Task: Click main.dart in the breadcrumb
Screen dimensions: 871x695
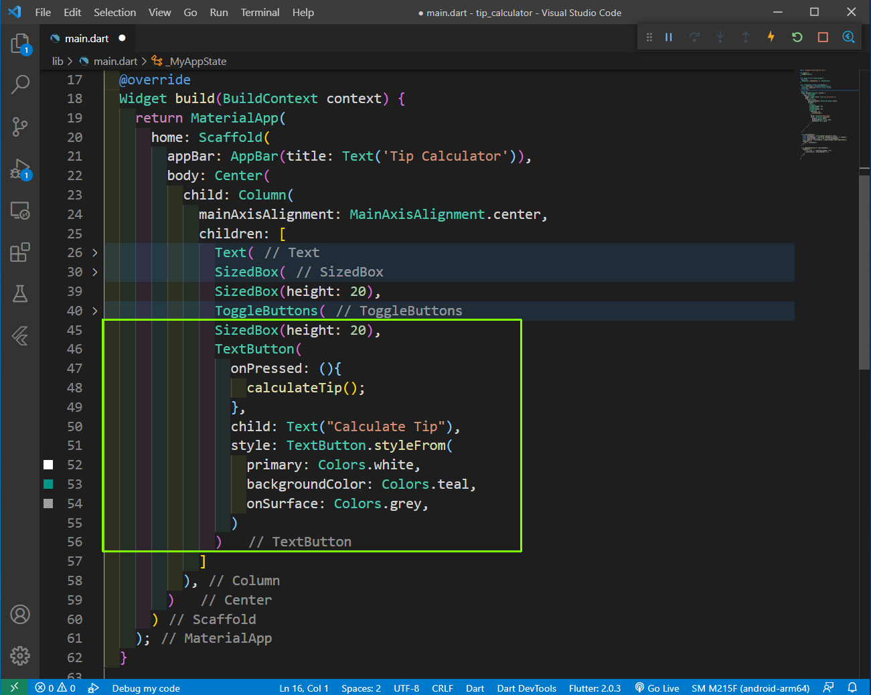Action: click(x=115, y=61)
